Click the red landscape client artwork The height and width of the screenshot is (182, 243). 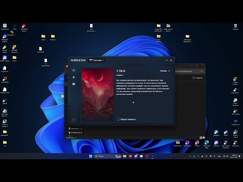click(97, 95)
